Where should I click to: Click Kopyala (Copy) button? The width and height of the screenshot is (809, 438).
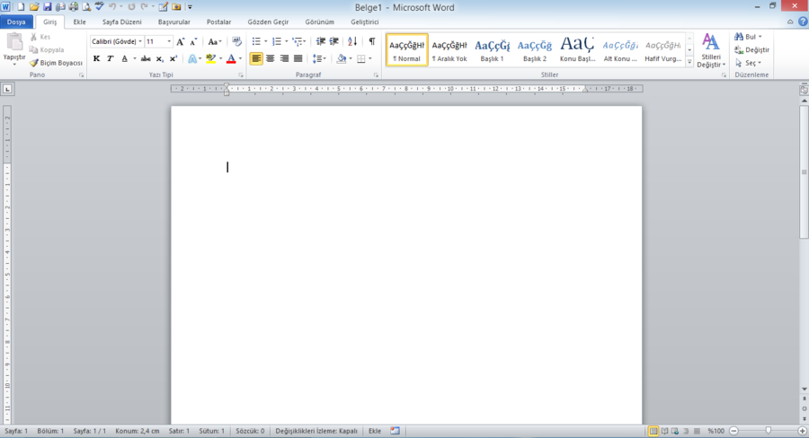pyautogui.click(x=47, y=50)
